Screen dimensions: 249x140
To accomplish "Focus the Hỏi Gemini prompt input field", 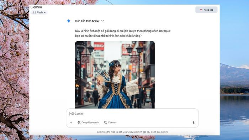I will (132, 114).
